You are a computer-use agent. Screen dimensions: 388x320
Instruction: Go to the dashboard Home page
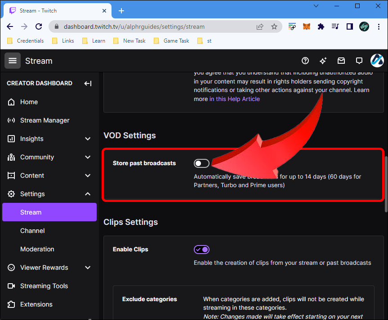29,102
